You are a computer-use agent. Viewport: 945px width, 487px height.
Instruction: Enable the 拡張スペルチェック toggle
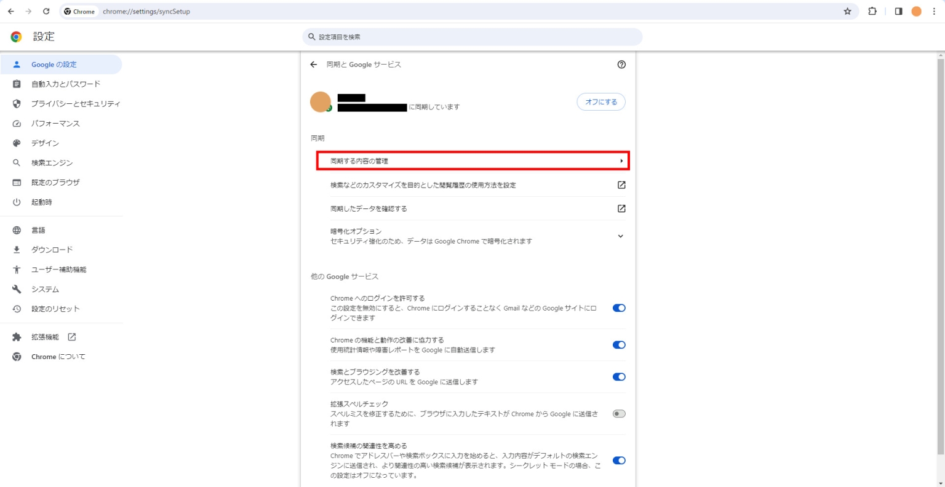point(619,414)
